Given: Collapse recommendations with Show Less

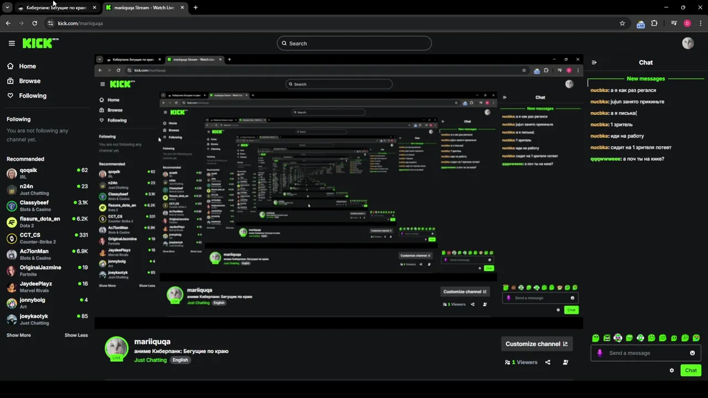Looking at the screenshot, I should 76,335.
